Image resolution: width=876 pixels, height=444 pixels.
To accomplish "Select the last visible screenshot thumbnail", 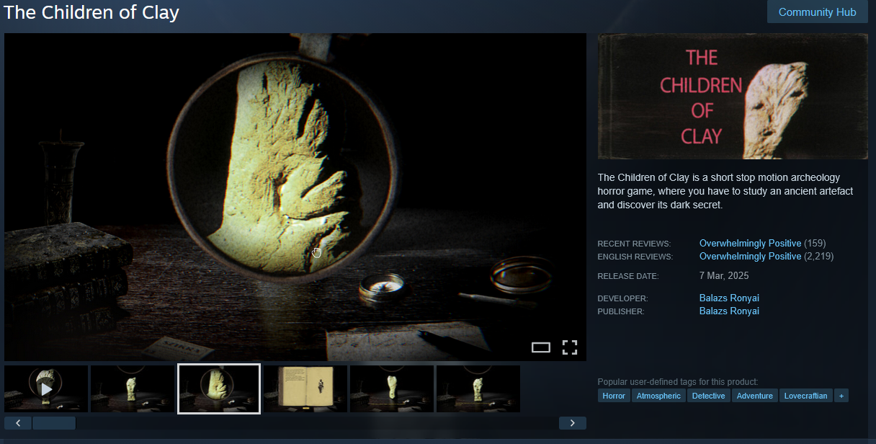I will [478, 389].
